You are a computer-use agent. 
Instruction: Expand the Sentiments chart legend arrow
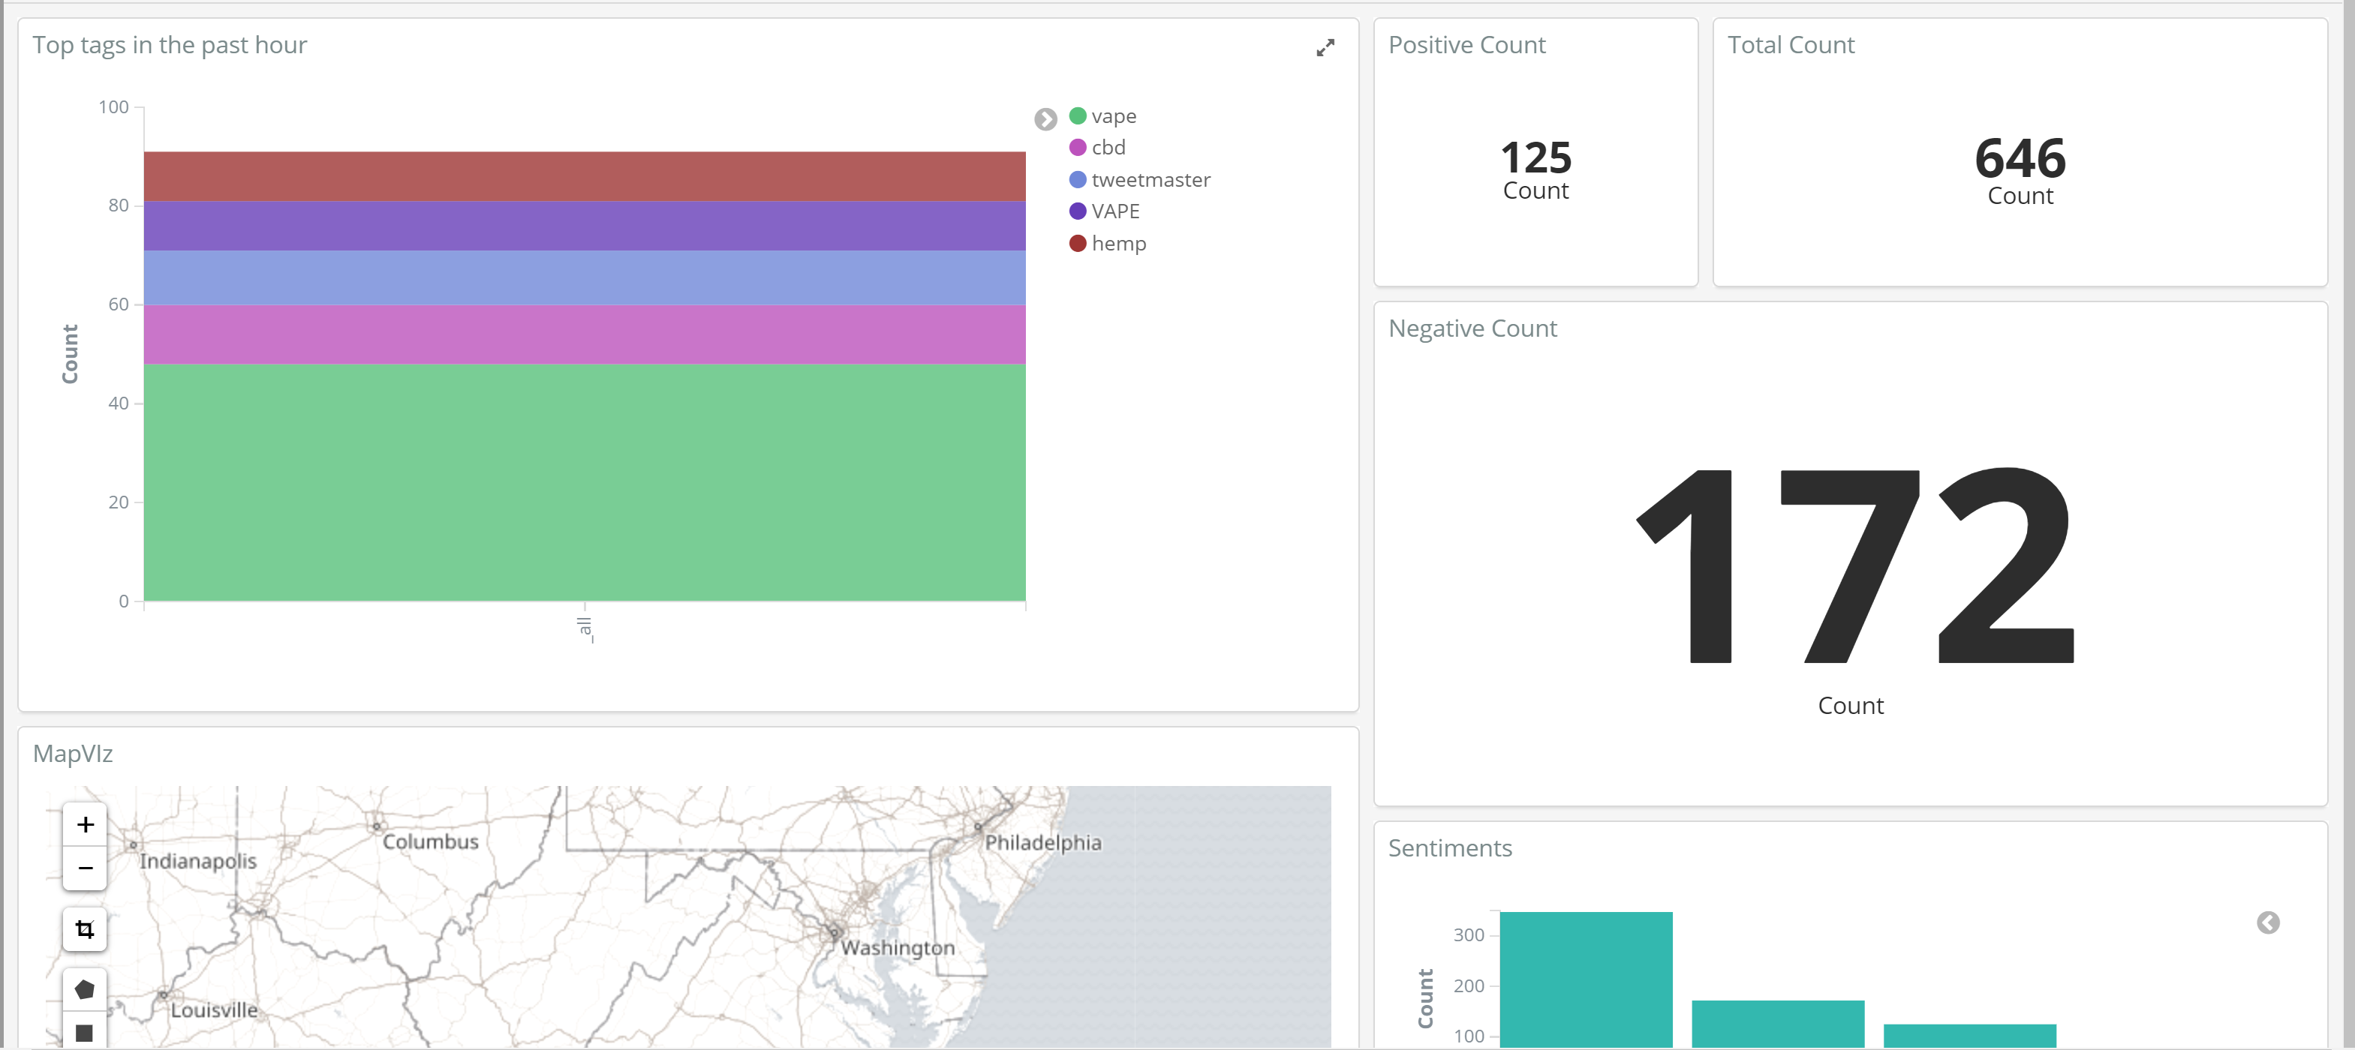[x=2267, y=922]
